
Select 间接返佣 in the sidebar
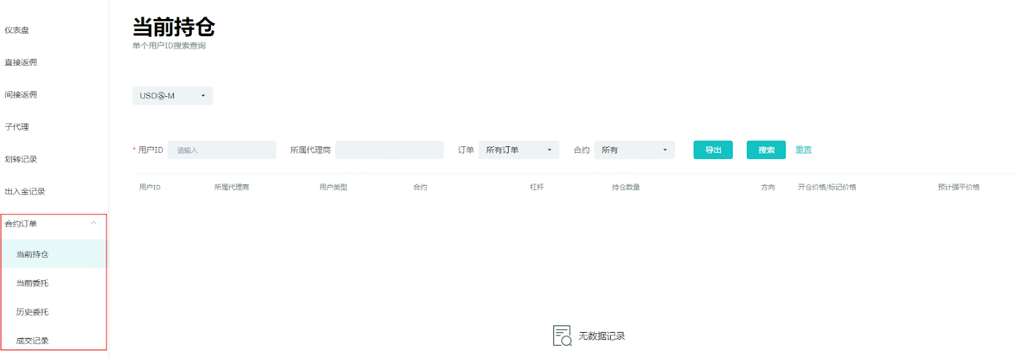tap(21, 95)
